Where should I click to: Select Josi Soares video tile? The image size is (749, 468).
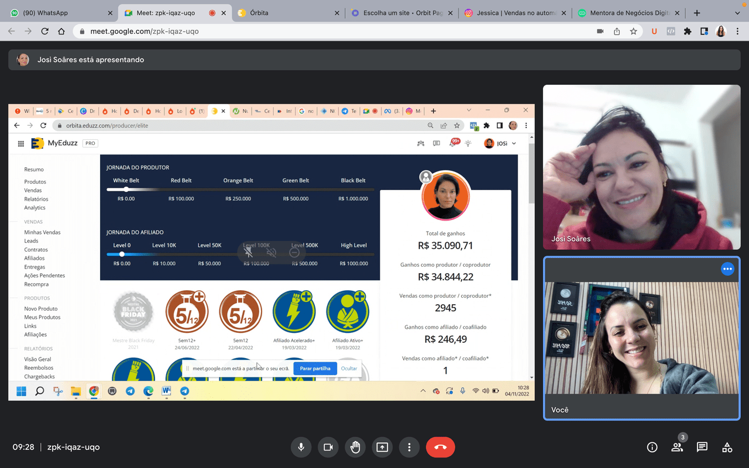coord(642,167)
